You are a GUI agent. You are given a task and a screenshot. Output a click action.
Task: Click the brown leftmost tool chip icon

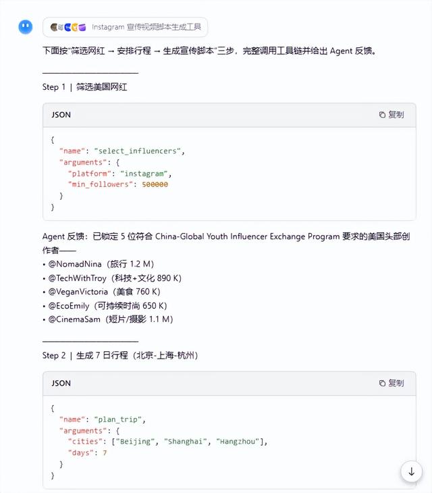54,28
